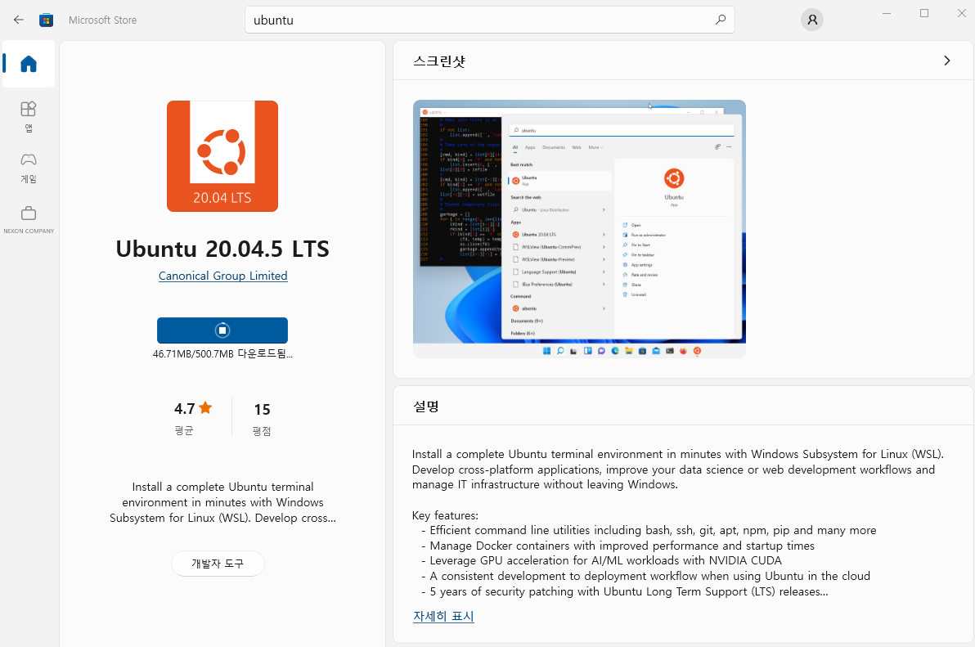Viewport: 975px width, 647px height.
Task: Open the user profile account icon
Action: 812,20
